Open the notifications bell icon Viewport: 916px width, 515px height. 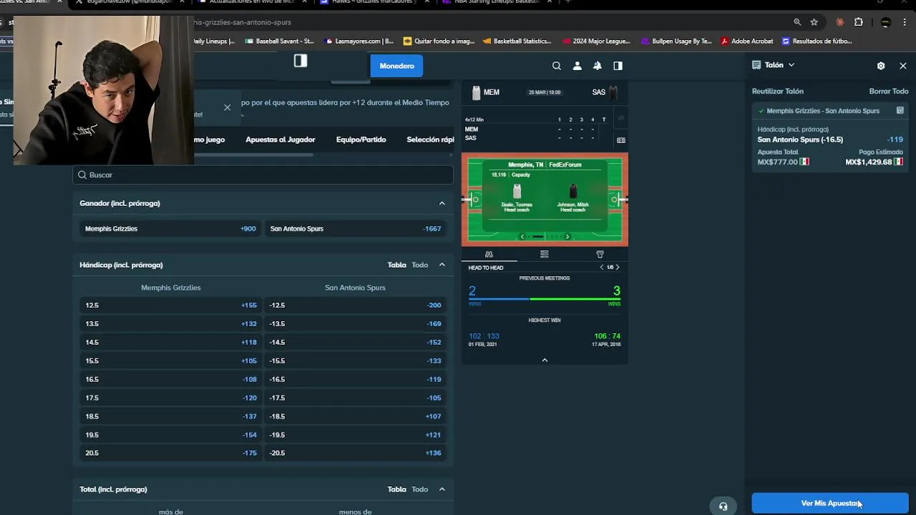[x=597, y=66]
